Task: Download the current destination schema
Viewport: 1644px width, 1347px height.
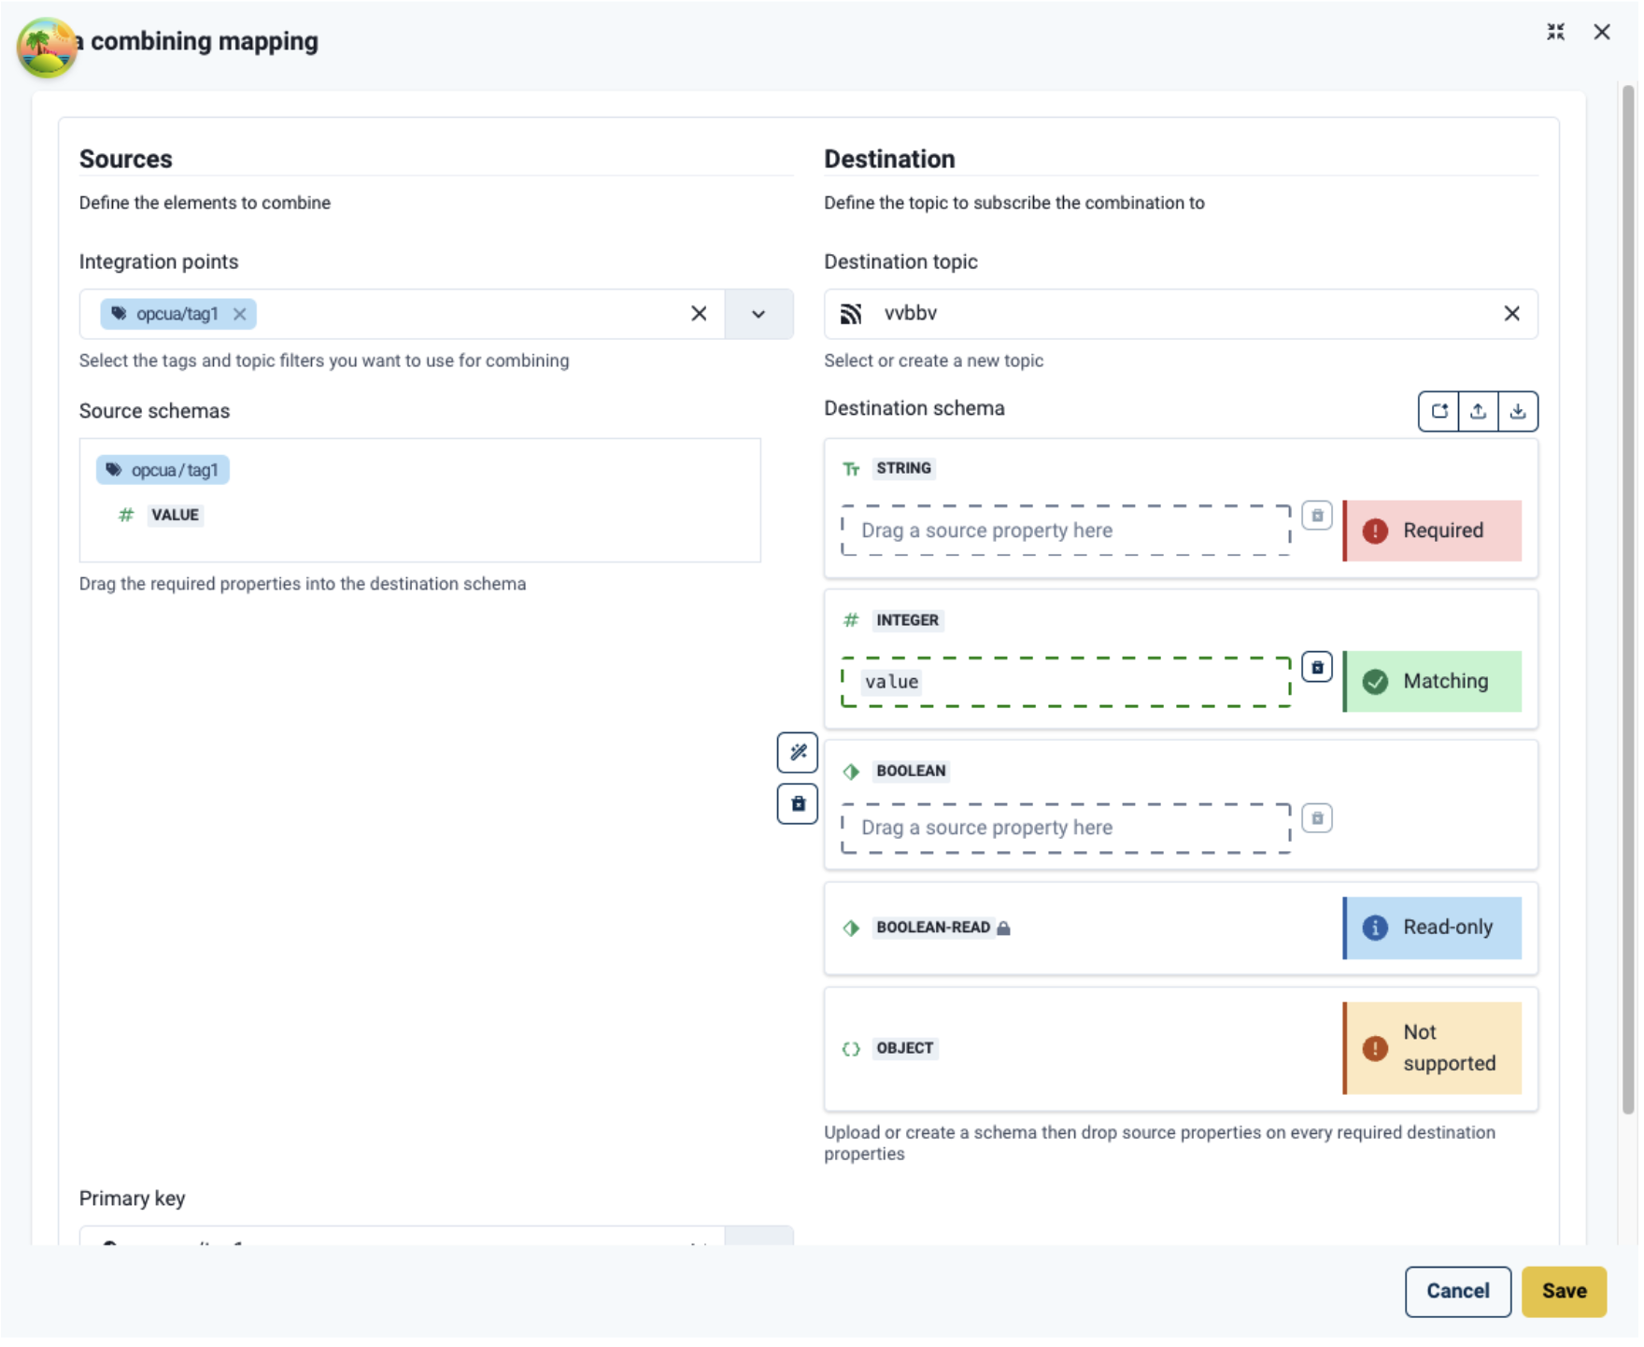Action: (x=1518, y=410)
